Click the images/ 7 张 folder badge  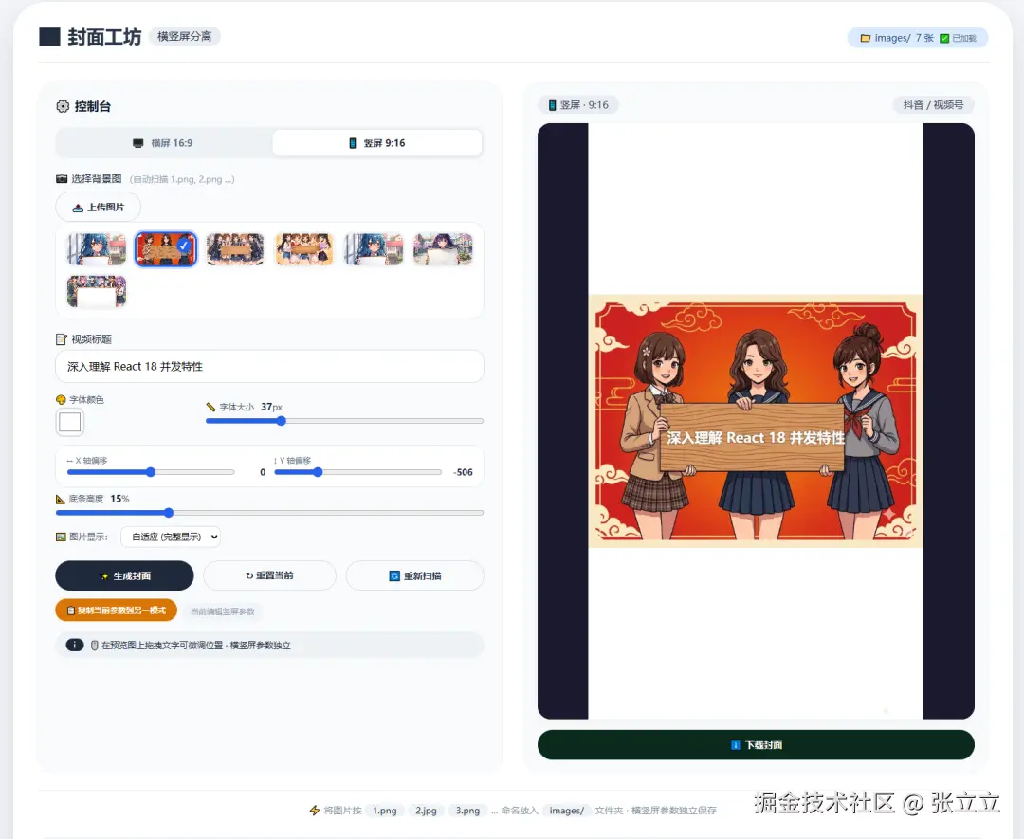[x=918, y=38]
